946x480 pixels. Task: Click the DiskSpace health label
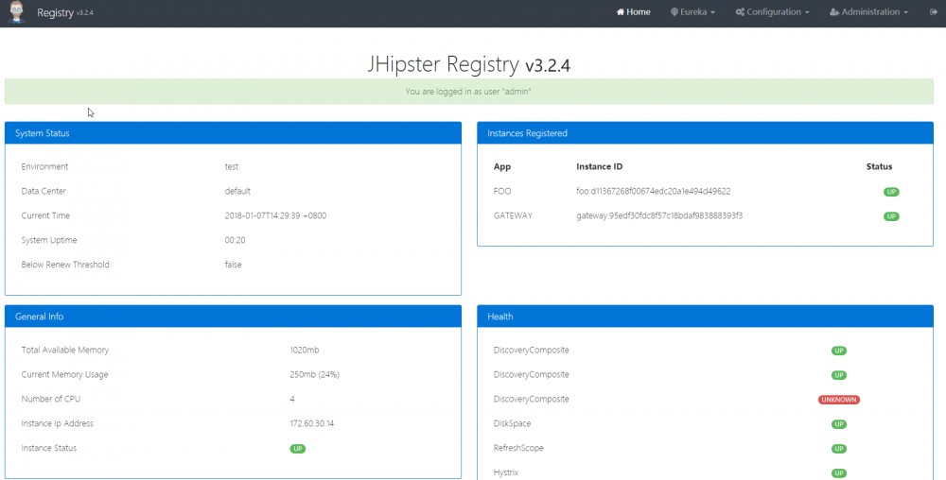click(x=512, y=423)
